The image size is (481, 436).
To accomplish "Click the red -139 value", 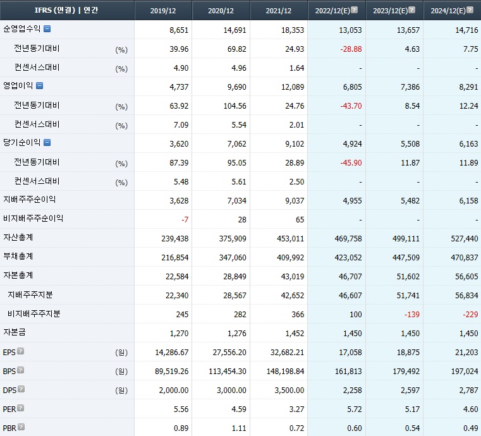I will click(411, 315).
